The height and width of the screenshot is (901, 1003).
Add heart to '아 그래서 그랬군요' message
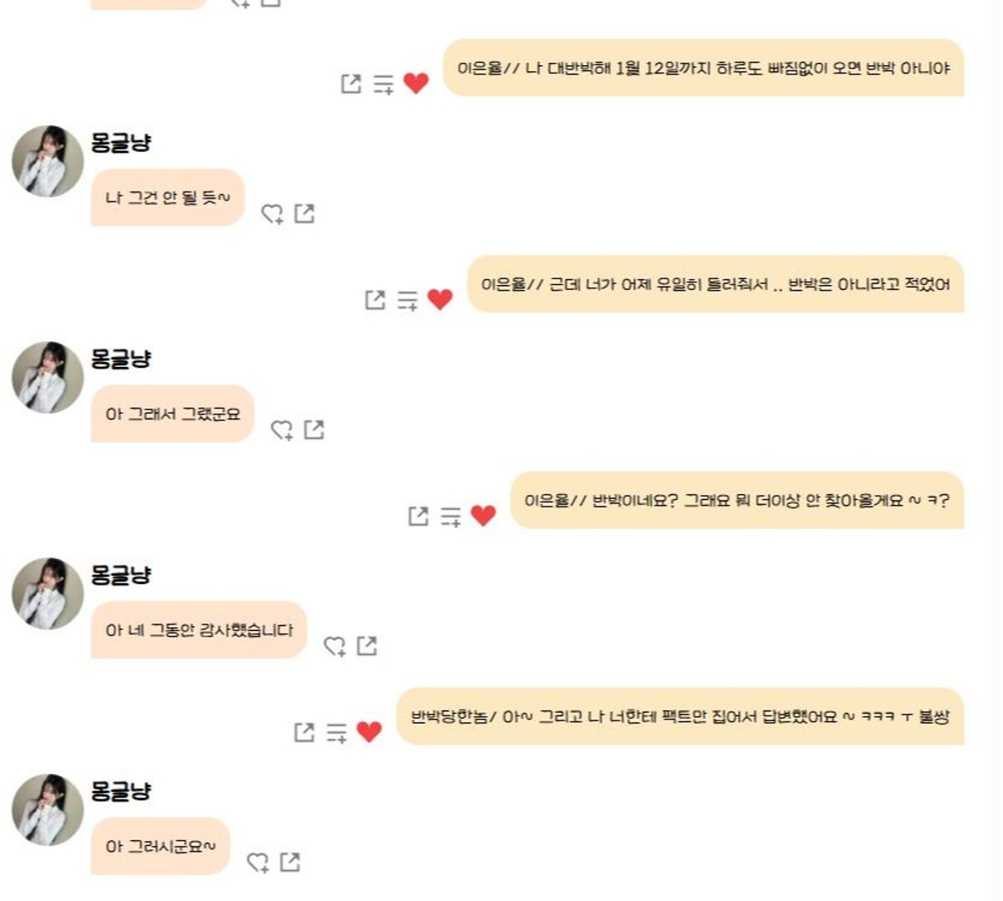tap(282, 430)
